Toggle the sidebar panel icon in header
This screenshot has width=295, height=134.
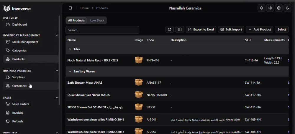pyautogui.click(x=70, y=8)
